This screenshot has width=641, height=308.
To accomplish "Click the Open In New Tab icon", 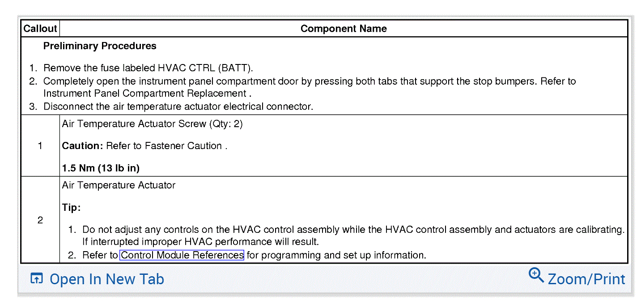I will point(36,278).
